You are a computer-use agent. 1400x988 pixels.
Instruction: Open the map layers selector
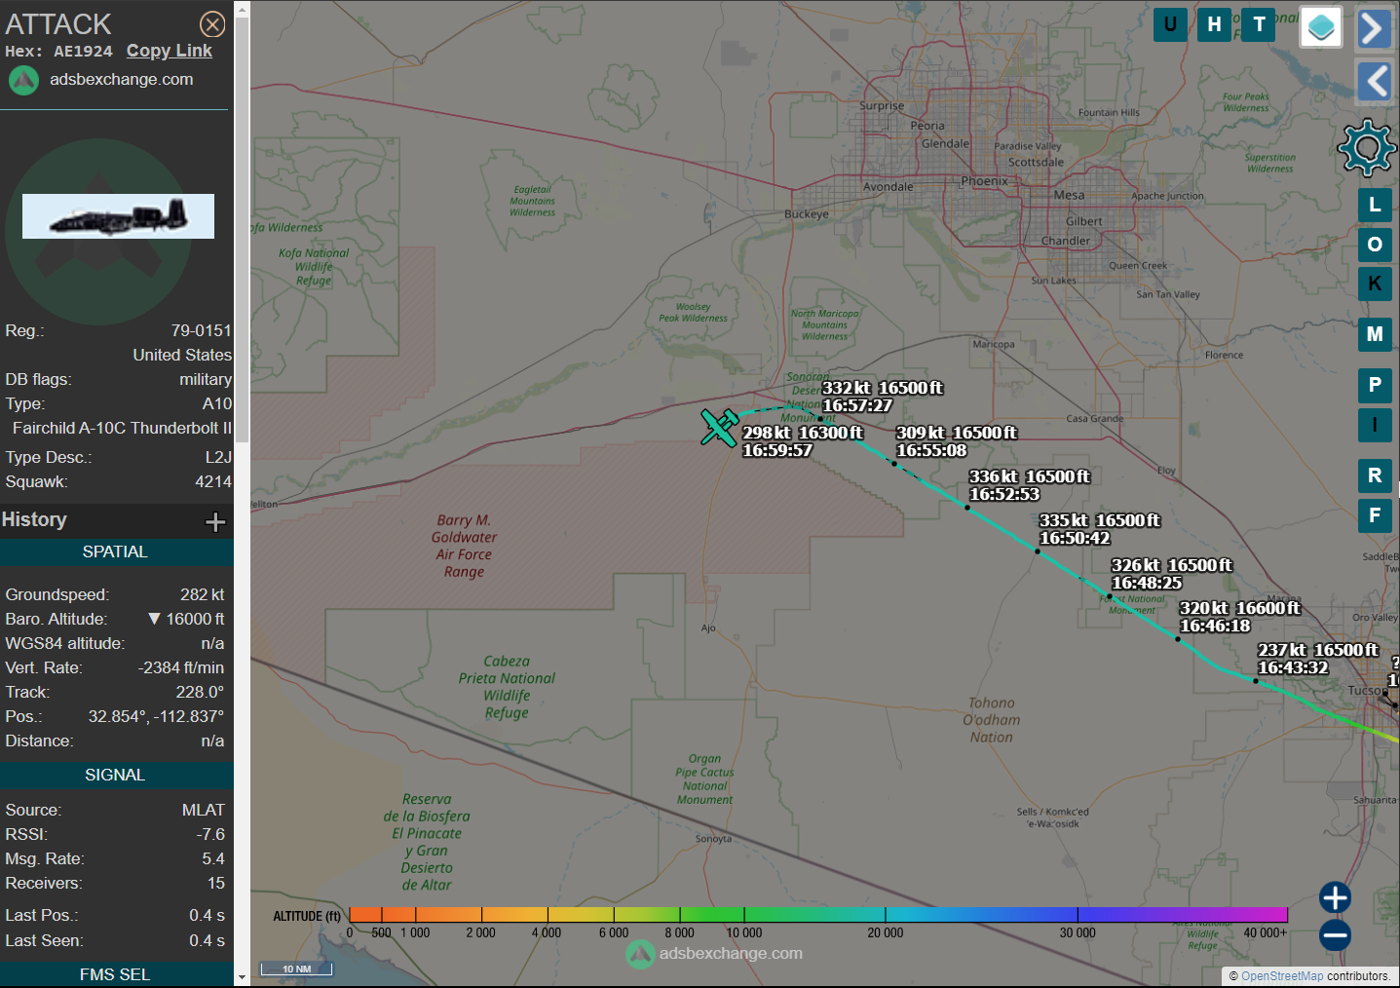1321,27
